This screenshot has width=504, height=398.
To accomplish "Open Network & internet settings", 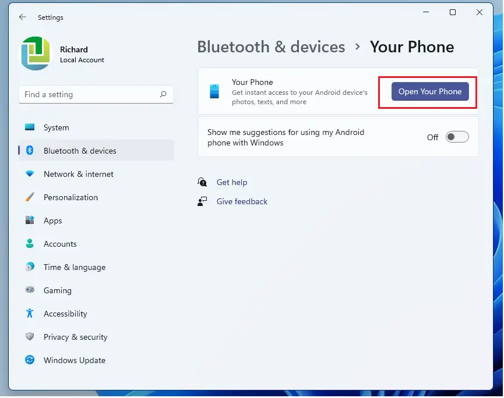I will [x=96, y=174].
